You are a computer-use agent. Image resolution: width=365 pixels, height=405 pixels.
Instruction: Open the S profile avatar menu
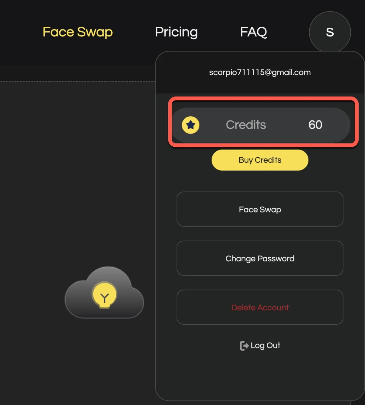tap(330, 32)
